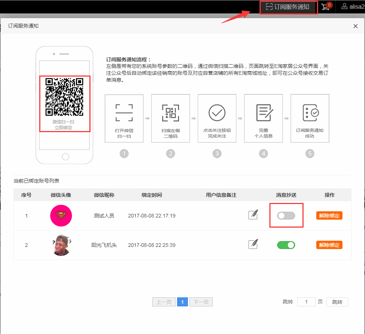Image resolution: width=365 pixels, height=334 pixels.
Task: Click the 消息抄送 column header
Action: (x=286, y=195)
